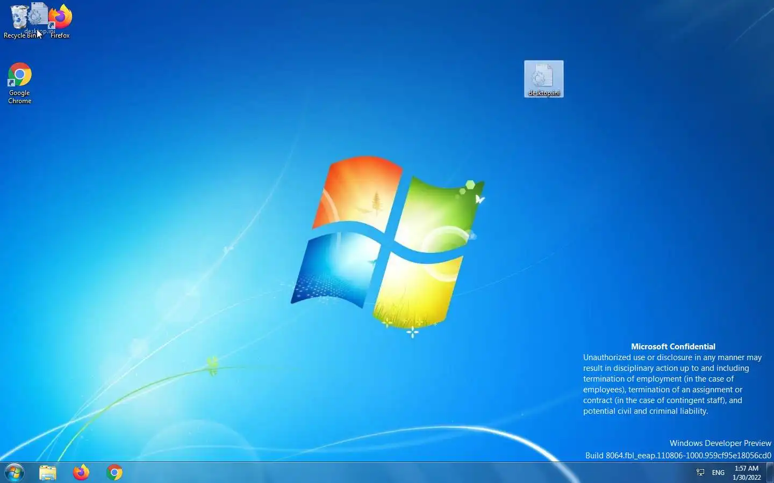Open the clock showing 1:57 AM
The width and height of the screenshot is (774, 483).
[x=747, y=473]
